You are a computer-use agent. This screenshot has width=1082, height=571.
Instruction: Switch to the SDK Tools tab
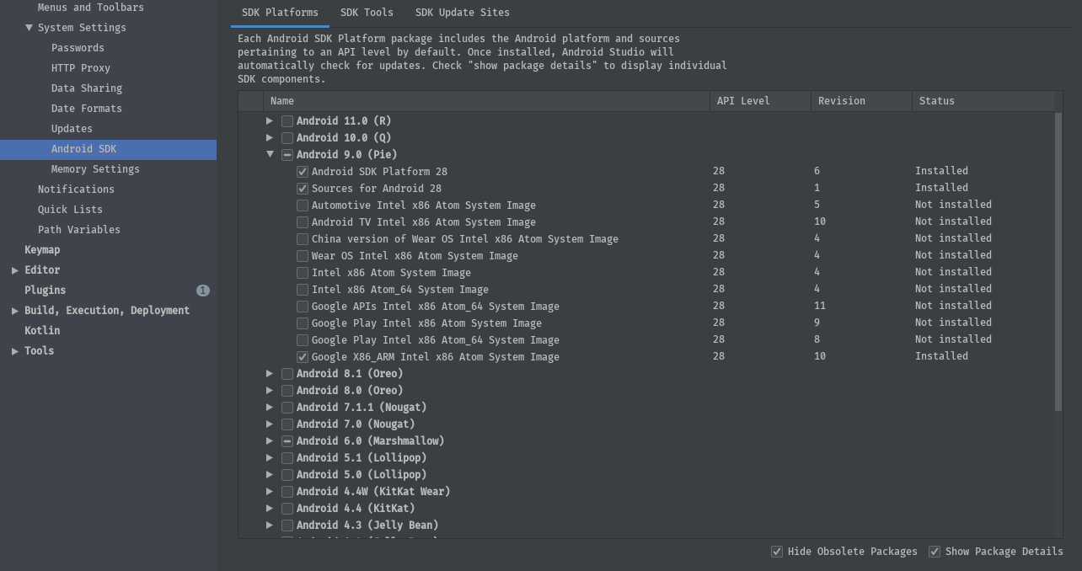(x=367, y=13)
